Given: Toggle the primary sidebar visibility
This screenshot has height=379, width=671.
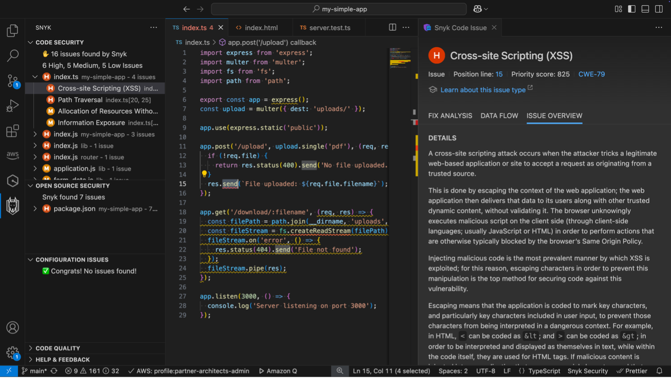Looking at the screenshot, I should coord(632,8).
